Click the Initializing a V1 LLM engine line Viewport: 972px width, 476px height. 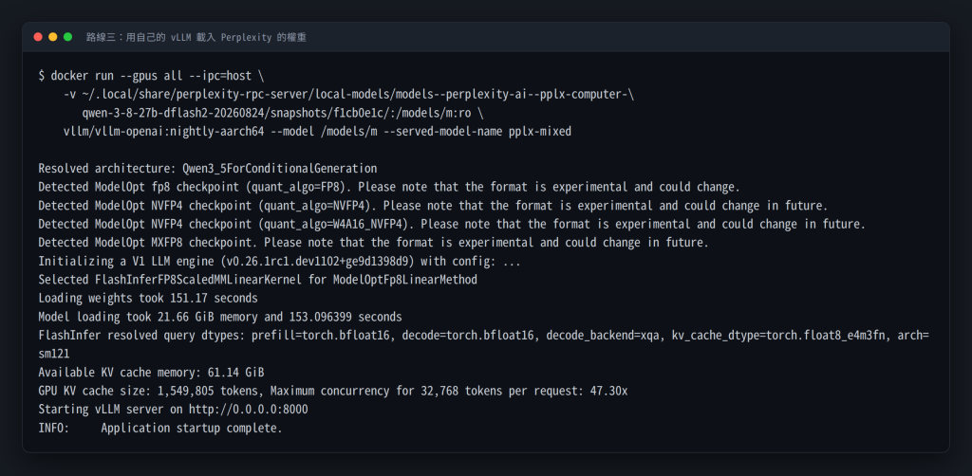[280, 261]
